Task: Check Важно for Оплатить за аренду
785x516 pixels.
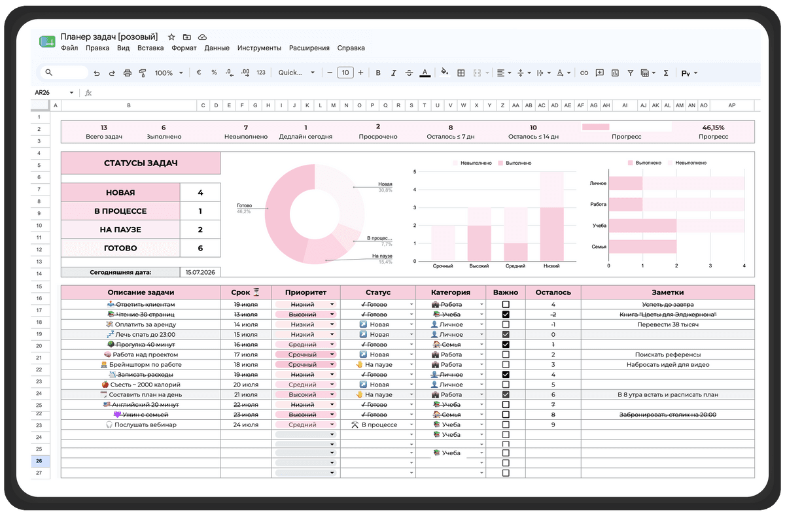Action: click(506, 324)
